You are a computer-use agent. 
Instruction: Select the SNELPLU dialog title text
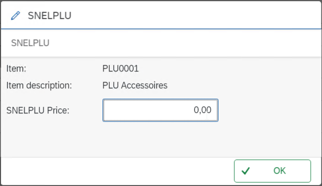coord(50,16)
